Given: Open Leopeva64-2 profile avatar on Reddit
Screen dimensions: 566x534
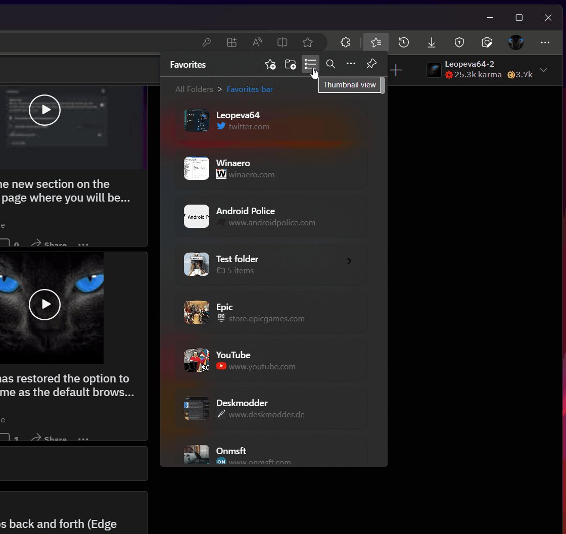Looking at the screenshot, I should pyautogui.click(x=434, y=70).
